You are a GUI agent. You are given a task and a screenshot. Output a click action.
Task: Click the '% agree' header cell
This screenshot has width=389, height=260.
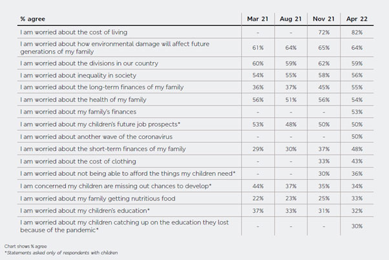coord(34,18)
